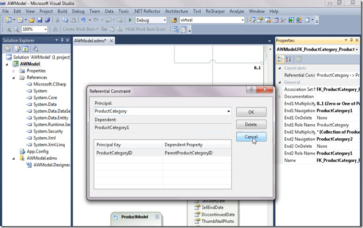This screenshot has height=228, width=363.
Task: Save the file with the floppy disk icon
Action: [40, 20]
